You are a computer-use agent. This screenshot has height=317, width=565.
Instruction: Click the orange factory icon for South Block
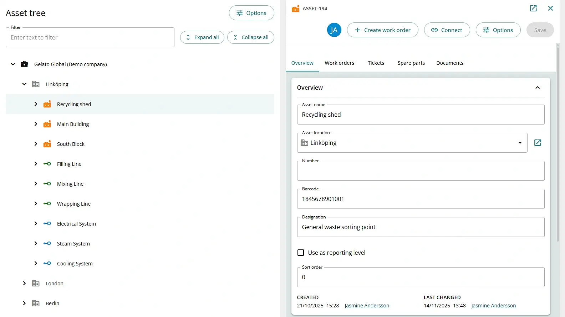(x=47, y=144)
